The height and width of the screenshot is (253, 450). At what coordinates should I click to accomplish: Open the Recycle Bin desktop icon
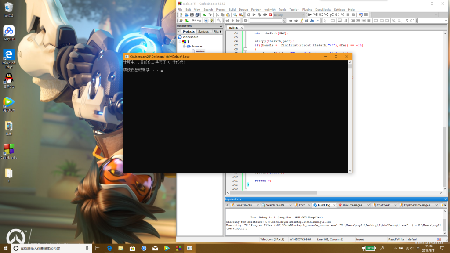click(9, 10)
